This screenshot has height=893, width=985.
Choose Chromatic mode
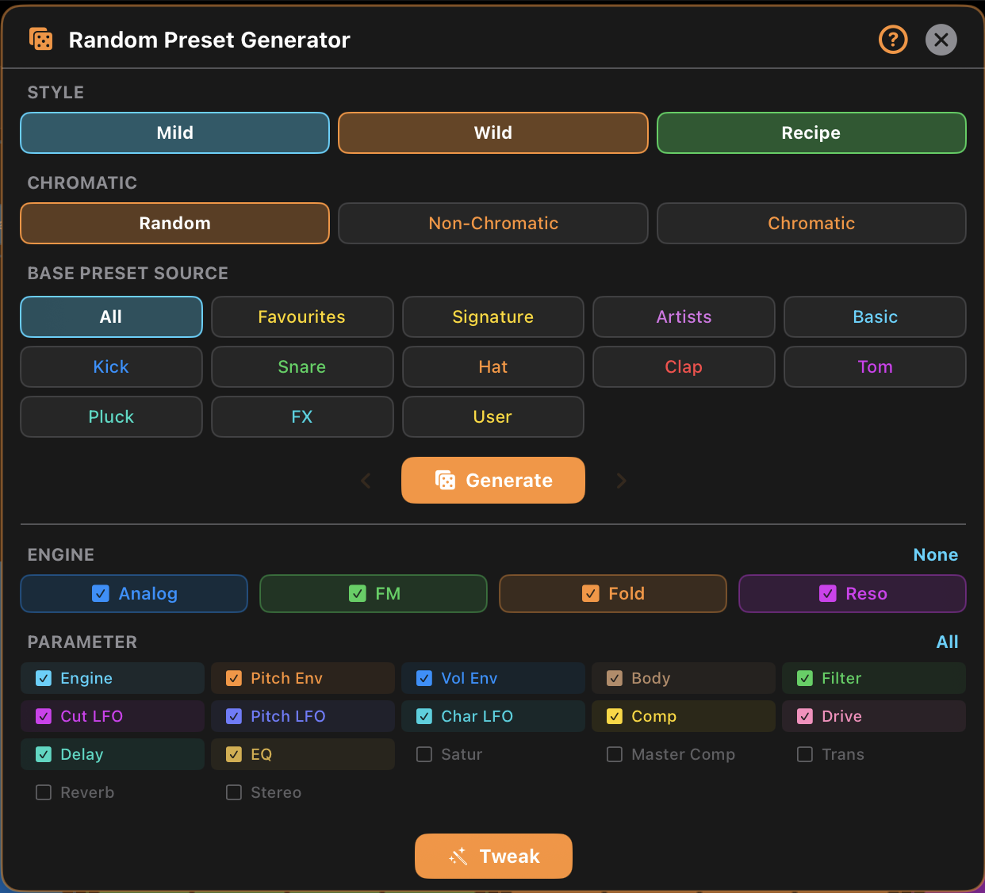click(x=811, y=223)
